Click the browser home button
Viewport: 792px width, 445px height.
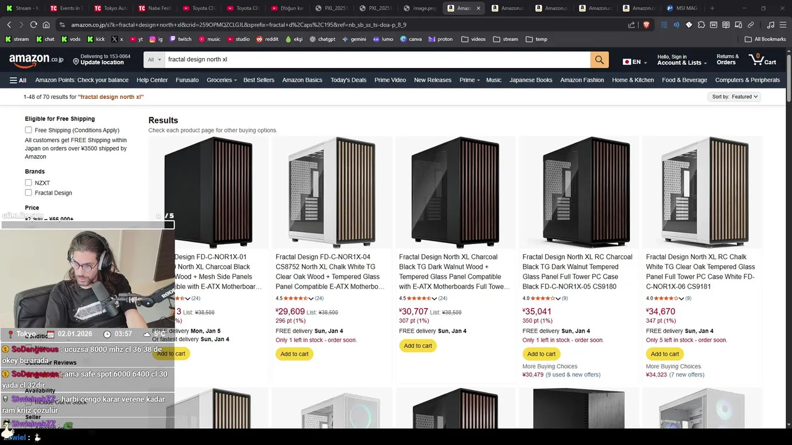coord(46,25)
